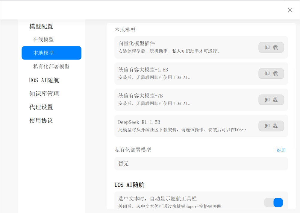Image resolution: width=300 pixels, height=213 pixels.
Task: Select 在线模型 in the sidebar
Action: [43, 39]
